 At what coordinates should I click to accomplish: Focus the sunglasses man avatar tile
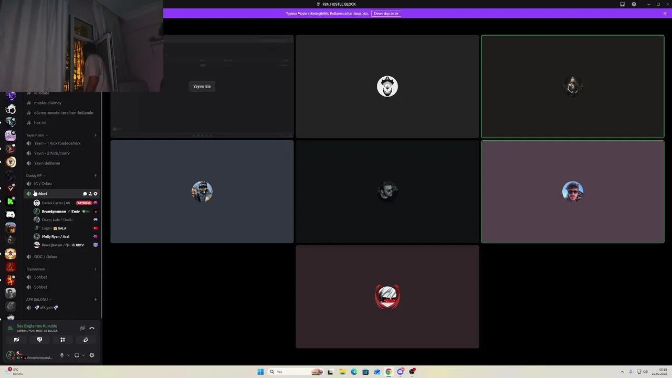[x=573, y=192]
